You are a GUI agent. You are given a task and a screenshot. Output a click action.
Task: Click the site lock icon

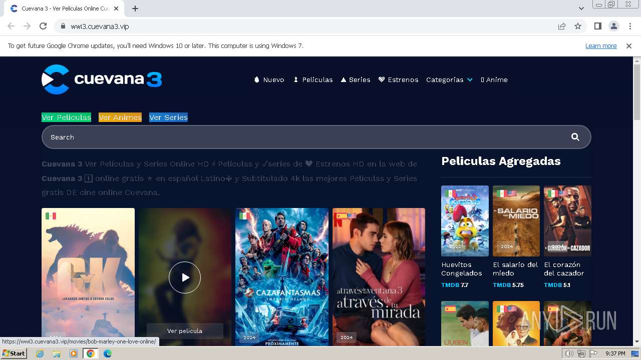coord(63,26)
